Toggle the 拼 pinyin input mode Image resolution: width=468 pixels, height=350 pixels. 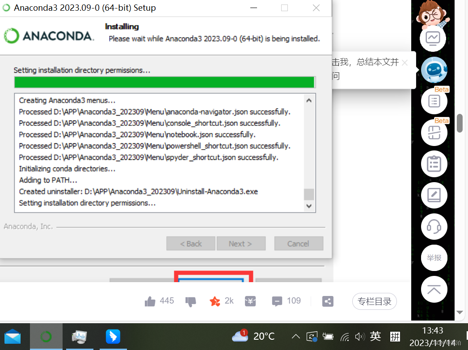pos(395,337)
